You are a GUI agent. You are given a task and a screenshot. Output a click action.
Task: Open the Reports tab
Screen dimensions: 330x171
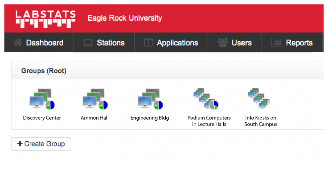click(292, 43)
